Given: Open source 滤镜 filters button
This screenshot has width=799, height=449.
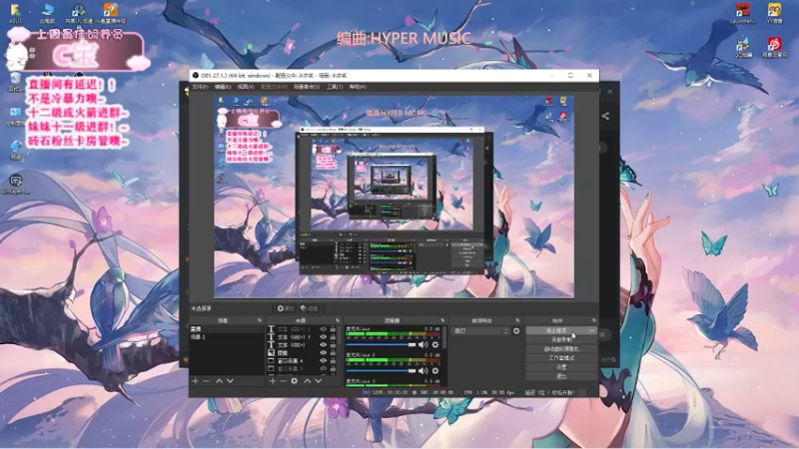Looking at the screenshot, I should click(310, 308).
